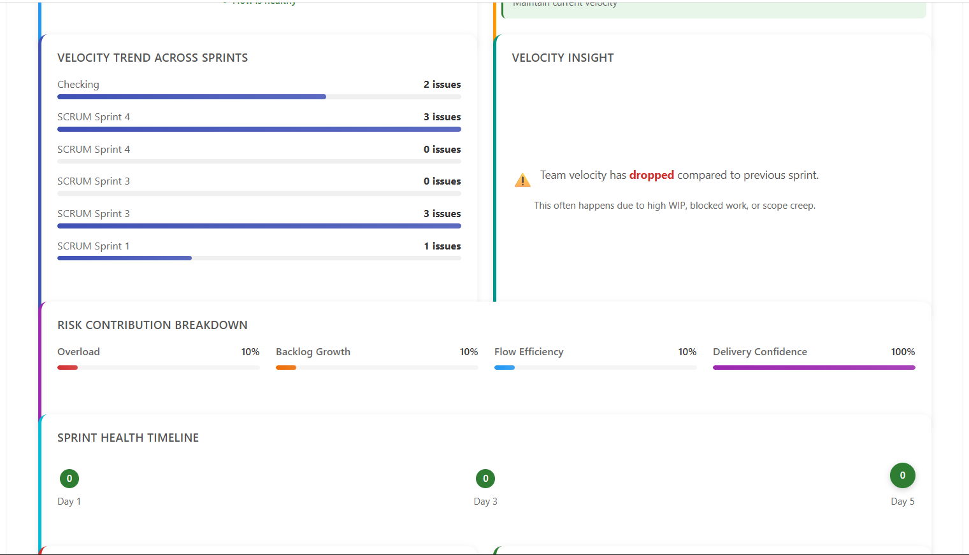This screenshot has width=969, height=555.
Task: Click the 'Flow Efficiency' risk label
Action: (x=529, y=352)
